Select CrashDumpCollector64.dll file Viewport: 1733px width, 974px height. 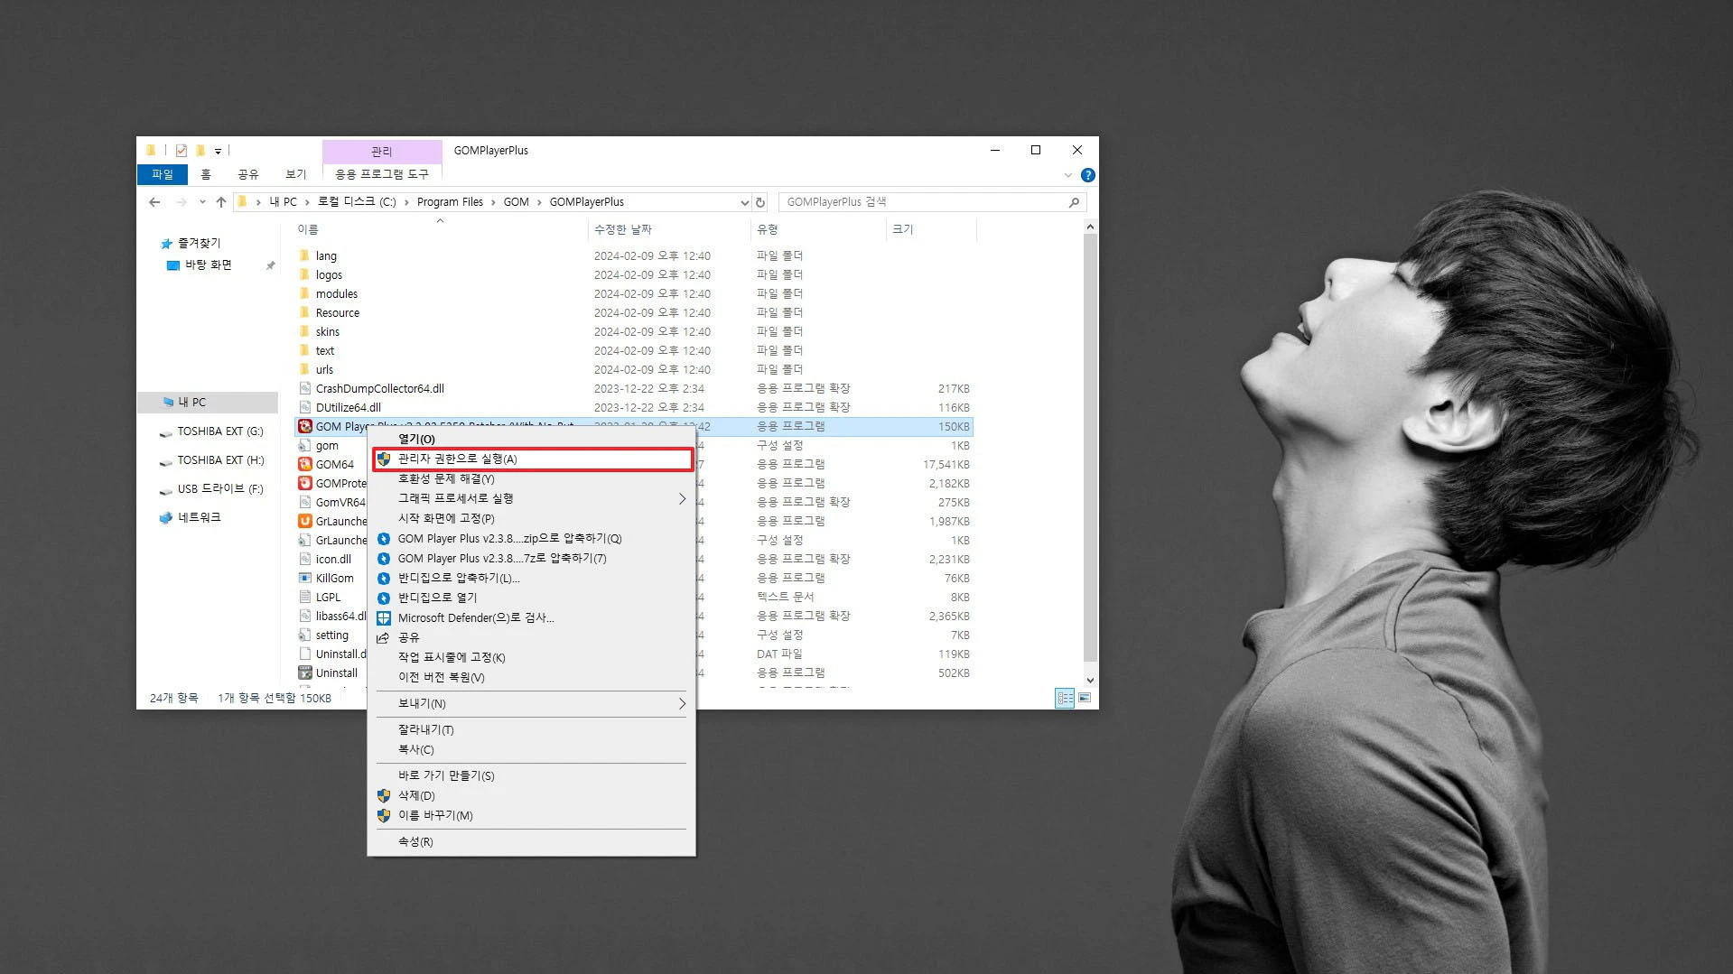[379, 388]
